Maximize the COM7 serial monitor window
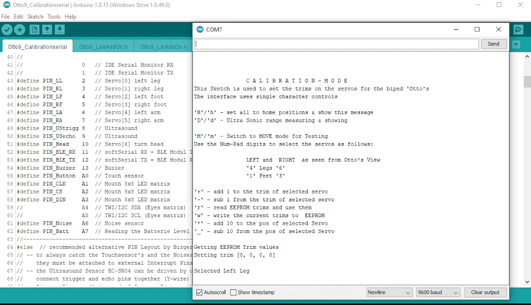The height and width of the screenshot is (305, 531). pos(477,30)
